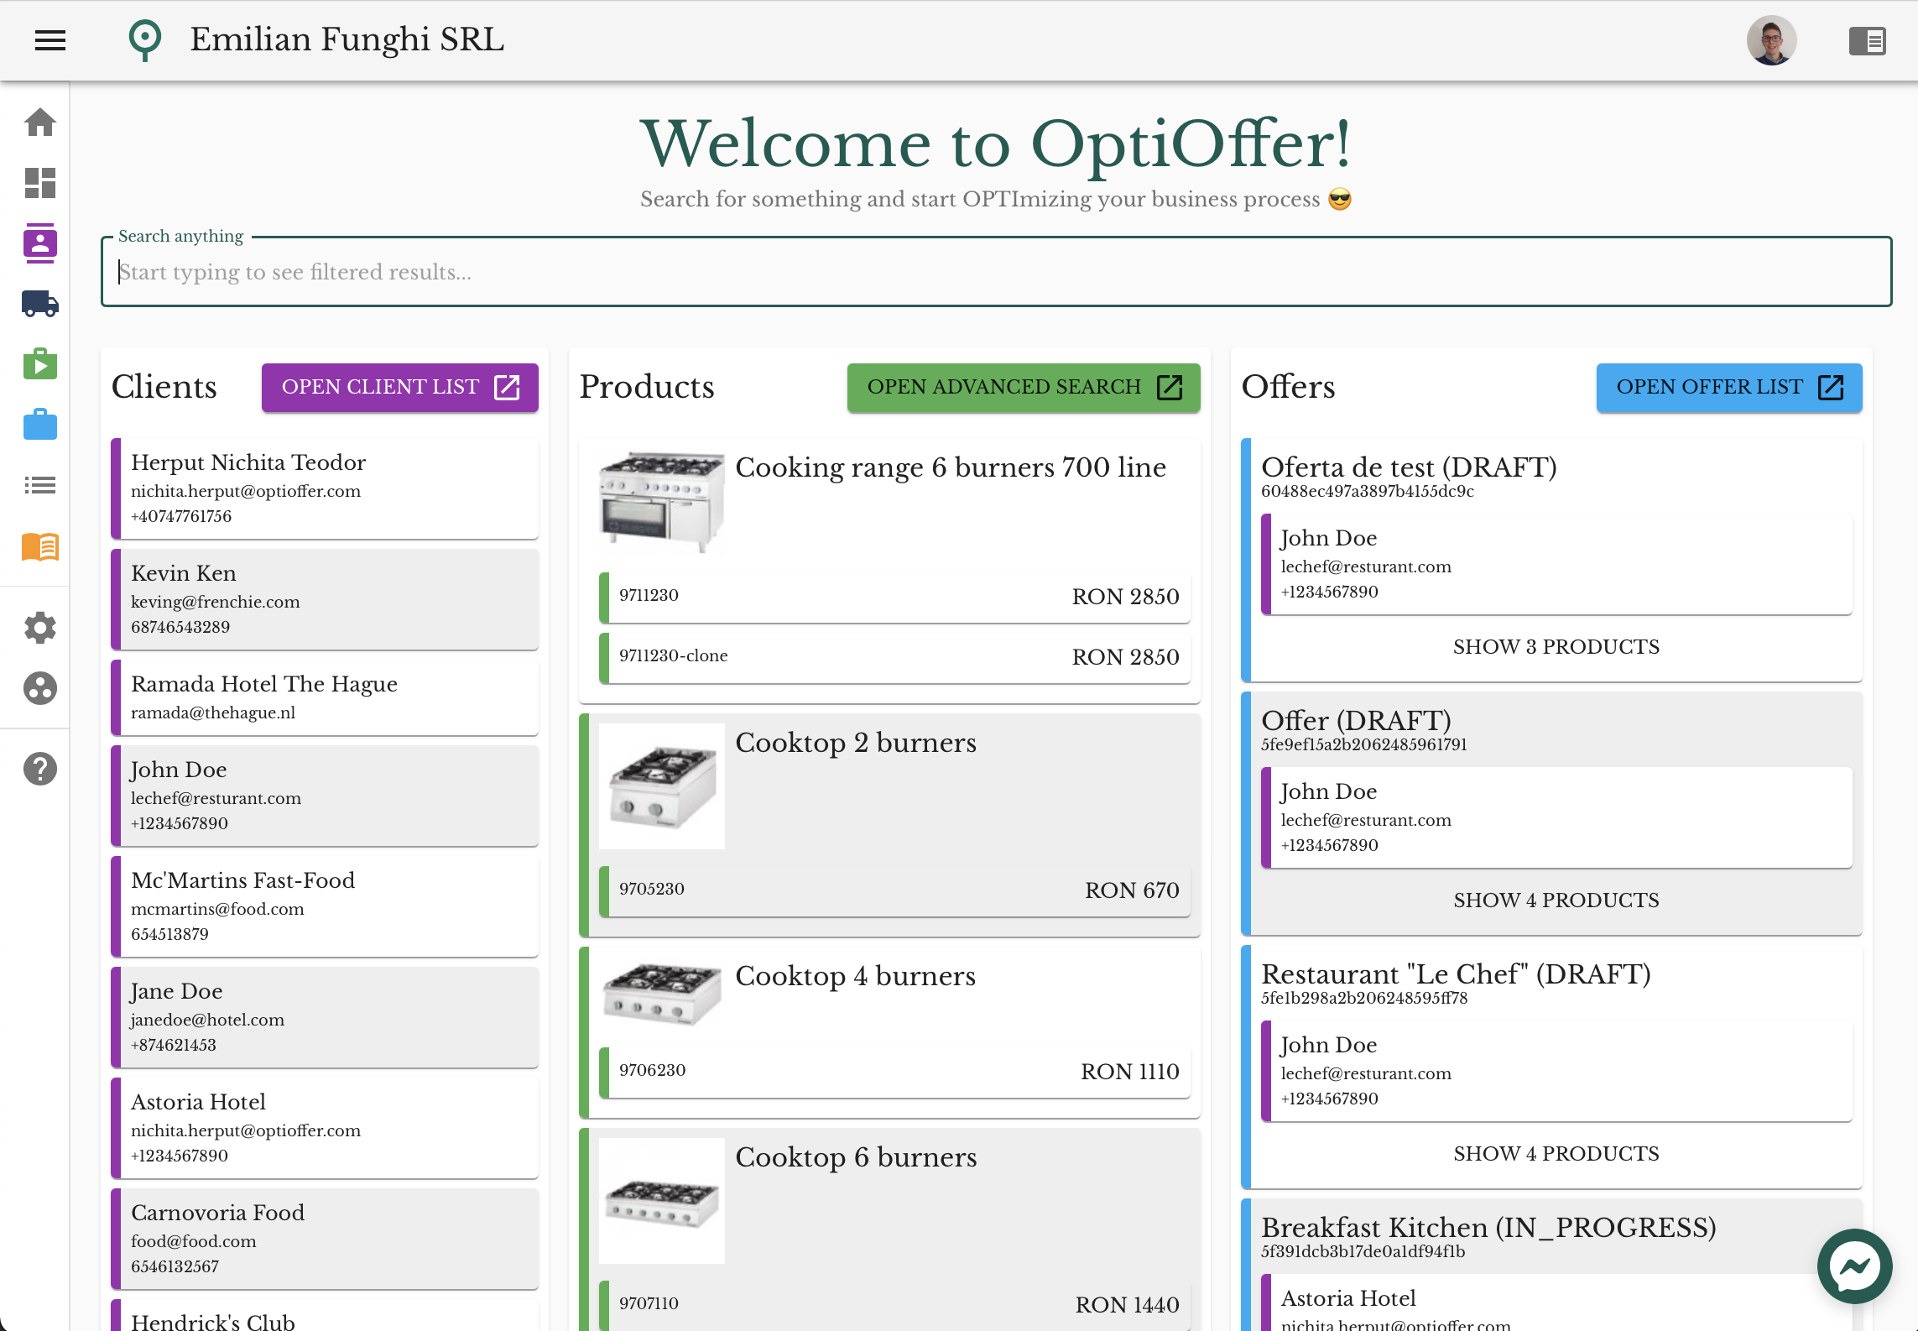Open the hamburger menu
Image resolution: width=1918 pixels, height=1331 pixels.
[x=50, y=39]
